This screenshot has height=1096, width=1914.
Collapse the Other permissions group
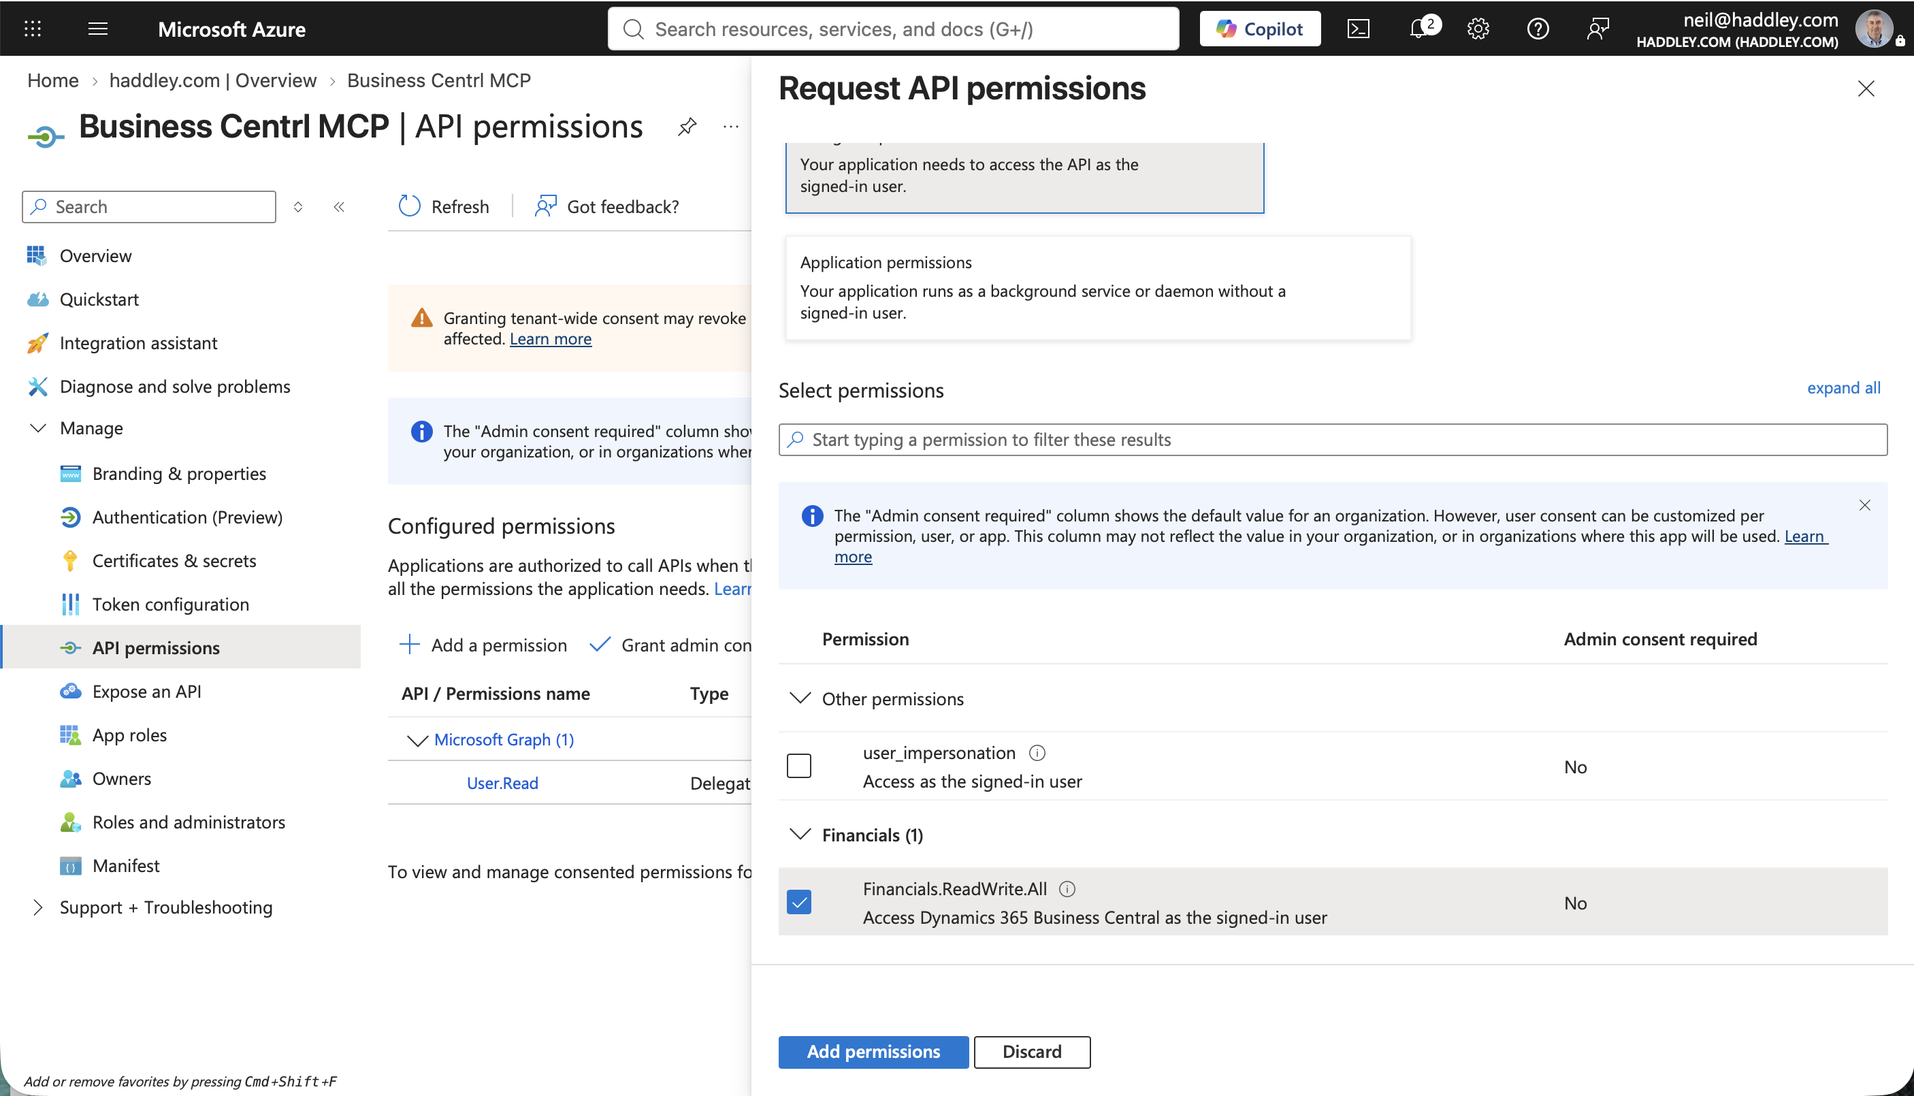click(800, 698)
